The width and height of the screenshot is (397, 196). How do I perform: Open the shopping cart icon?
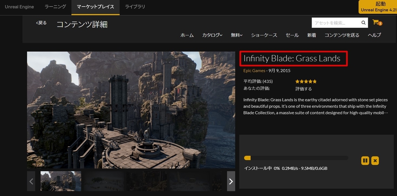377,22
